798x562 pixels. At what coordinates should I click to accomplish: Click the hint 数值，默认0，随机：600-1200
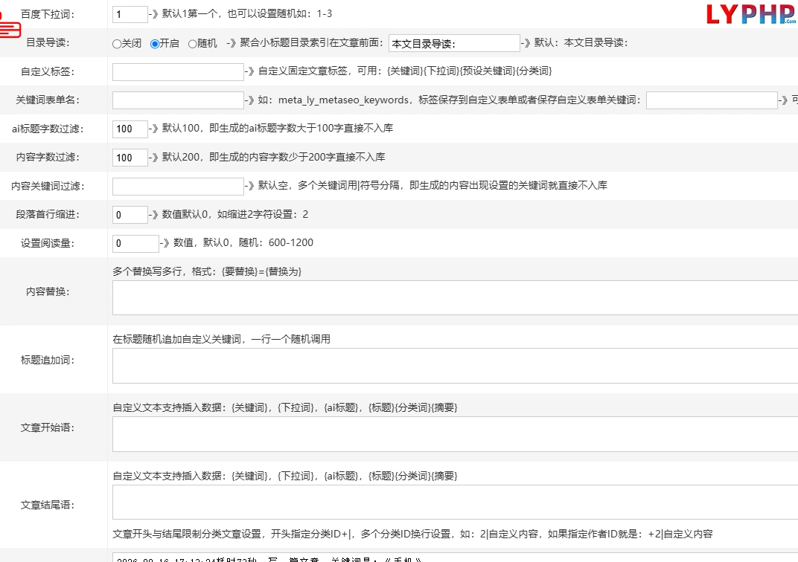(243, 243)
